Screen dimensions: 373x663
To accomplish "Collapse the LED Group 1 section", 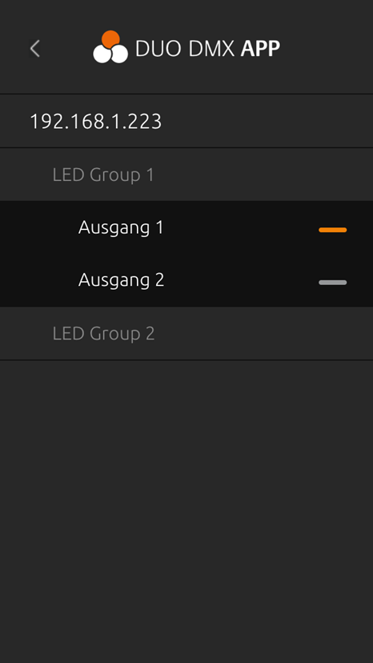I will 186,175.
